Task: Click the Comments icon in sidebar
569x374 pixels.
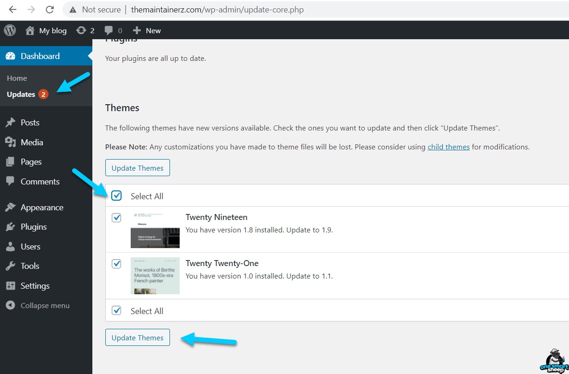Action: click(x=11, y=181)
